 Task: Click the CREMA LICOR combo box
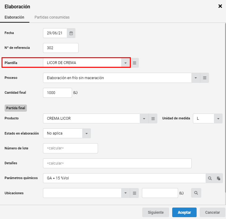[92, 118]
